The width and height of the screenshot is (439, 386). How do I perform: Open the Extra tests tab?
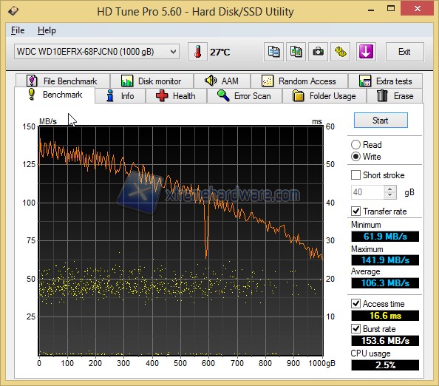(x=385, y=81)
